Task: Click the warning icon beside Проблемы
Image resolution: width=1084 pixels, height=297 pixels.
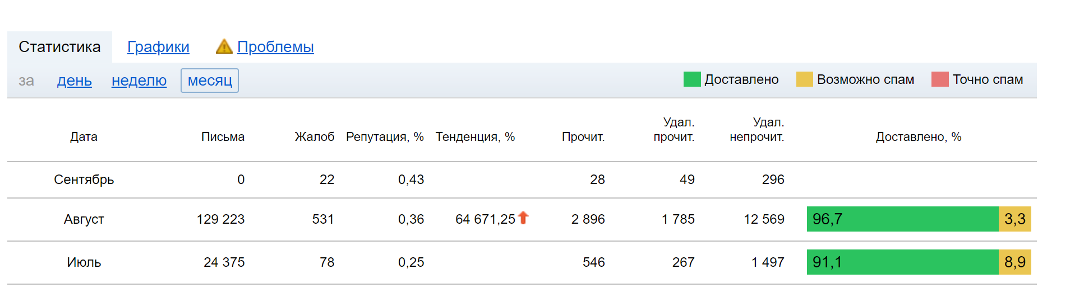Action: tap(224, 46)
